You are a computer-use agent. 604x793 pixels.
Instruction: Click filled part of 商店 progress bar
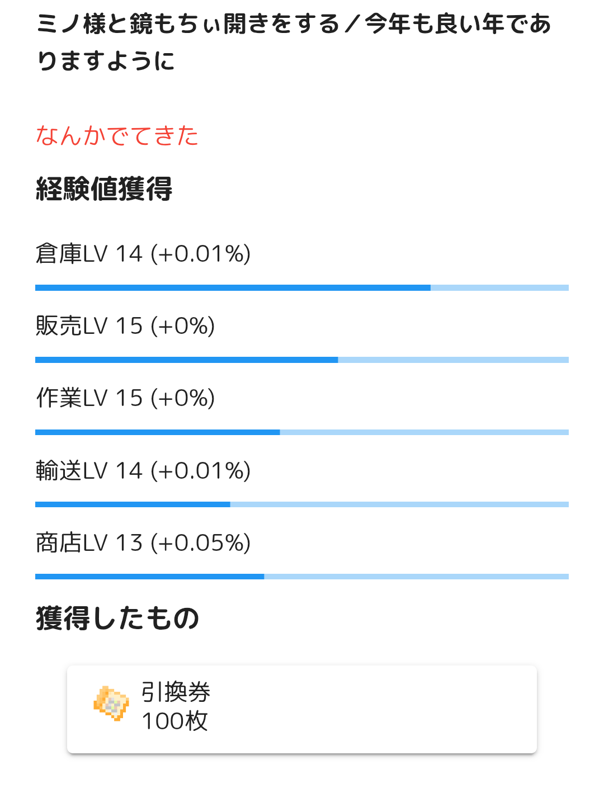[149, 577]
